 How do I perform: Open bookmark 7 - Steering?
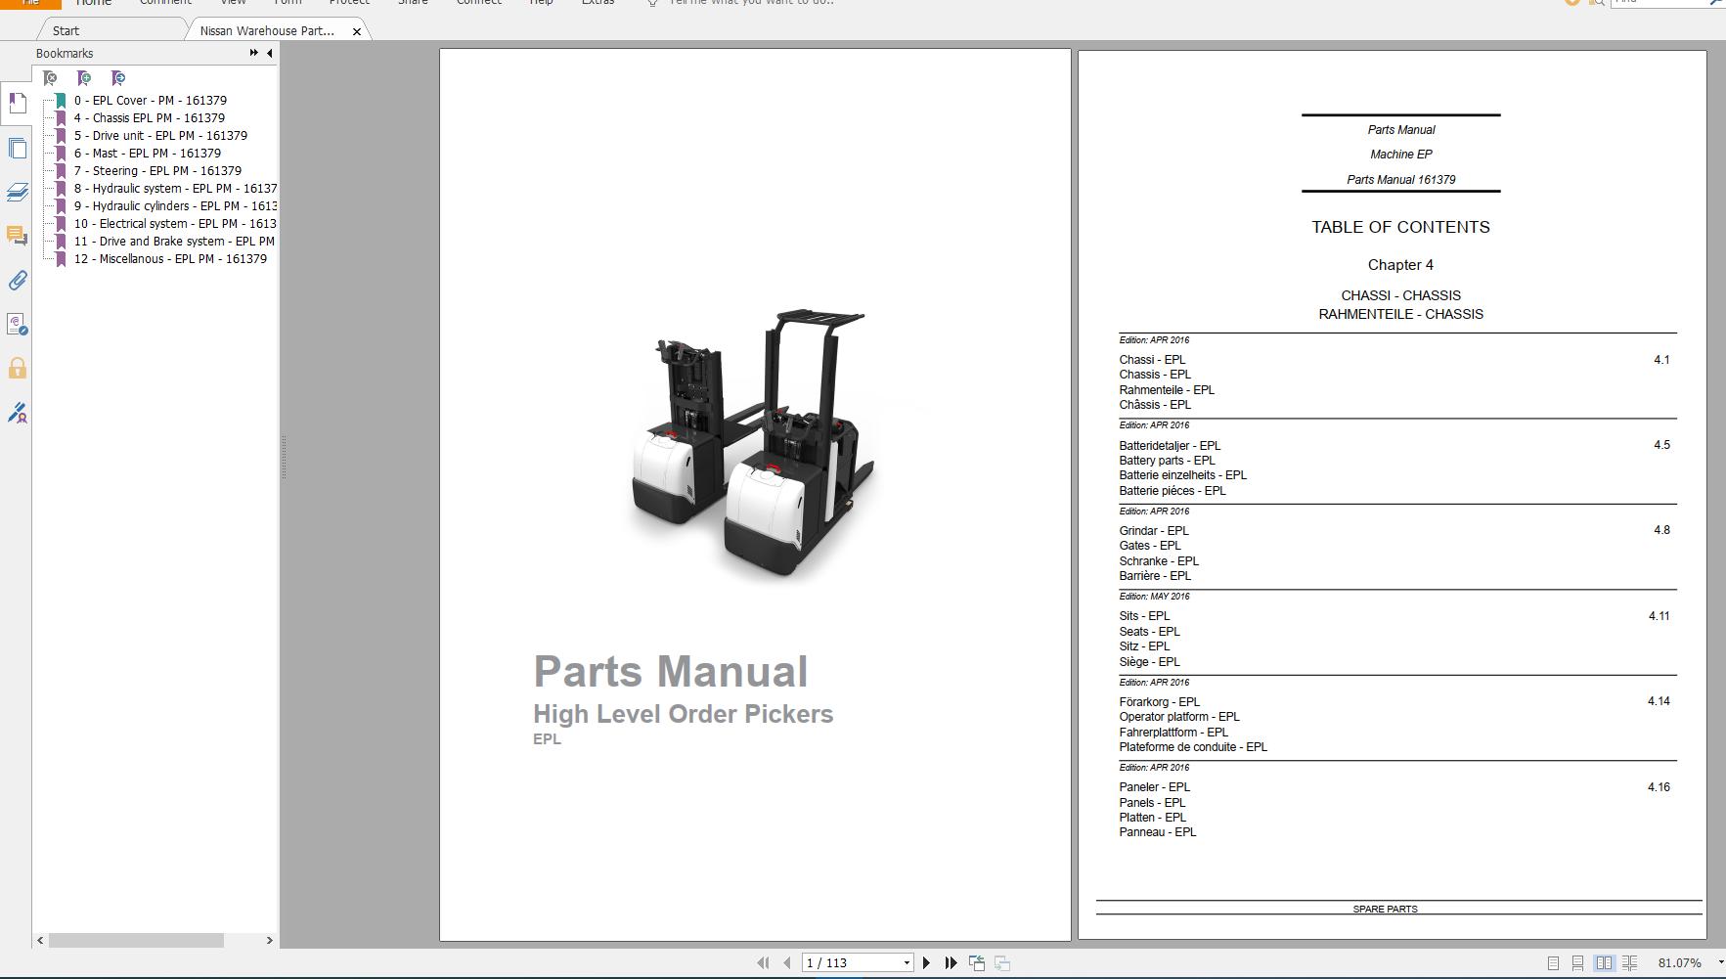157,171
